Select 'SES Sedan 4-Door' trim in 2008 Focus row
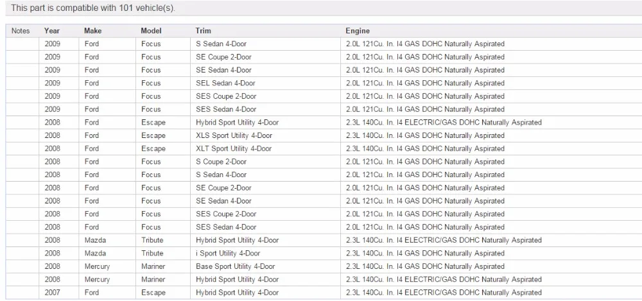 226,227
